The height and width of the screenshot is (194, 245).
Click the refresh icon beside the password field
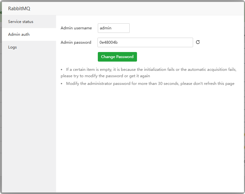tap(198, 42)
